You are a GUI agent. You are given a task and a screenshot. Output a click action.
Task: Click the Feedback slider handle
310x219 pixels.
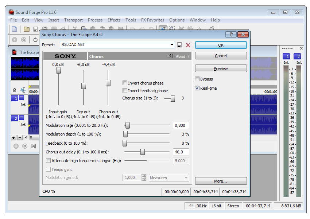click(x=125, y=143)
